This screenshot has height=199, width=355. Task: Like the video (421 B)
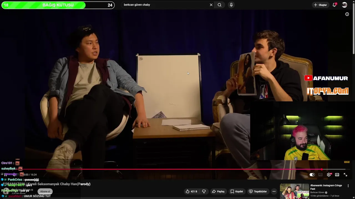click(191, 191)
